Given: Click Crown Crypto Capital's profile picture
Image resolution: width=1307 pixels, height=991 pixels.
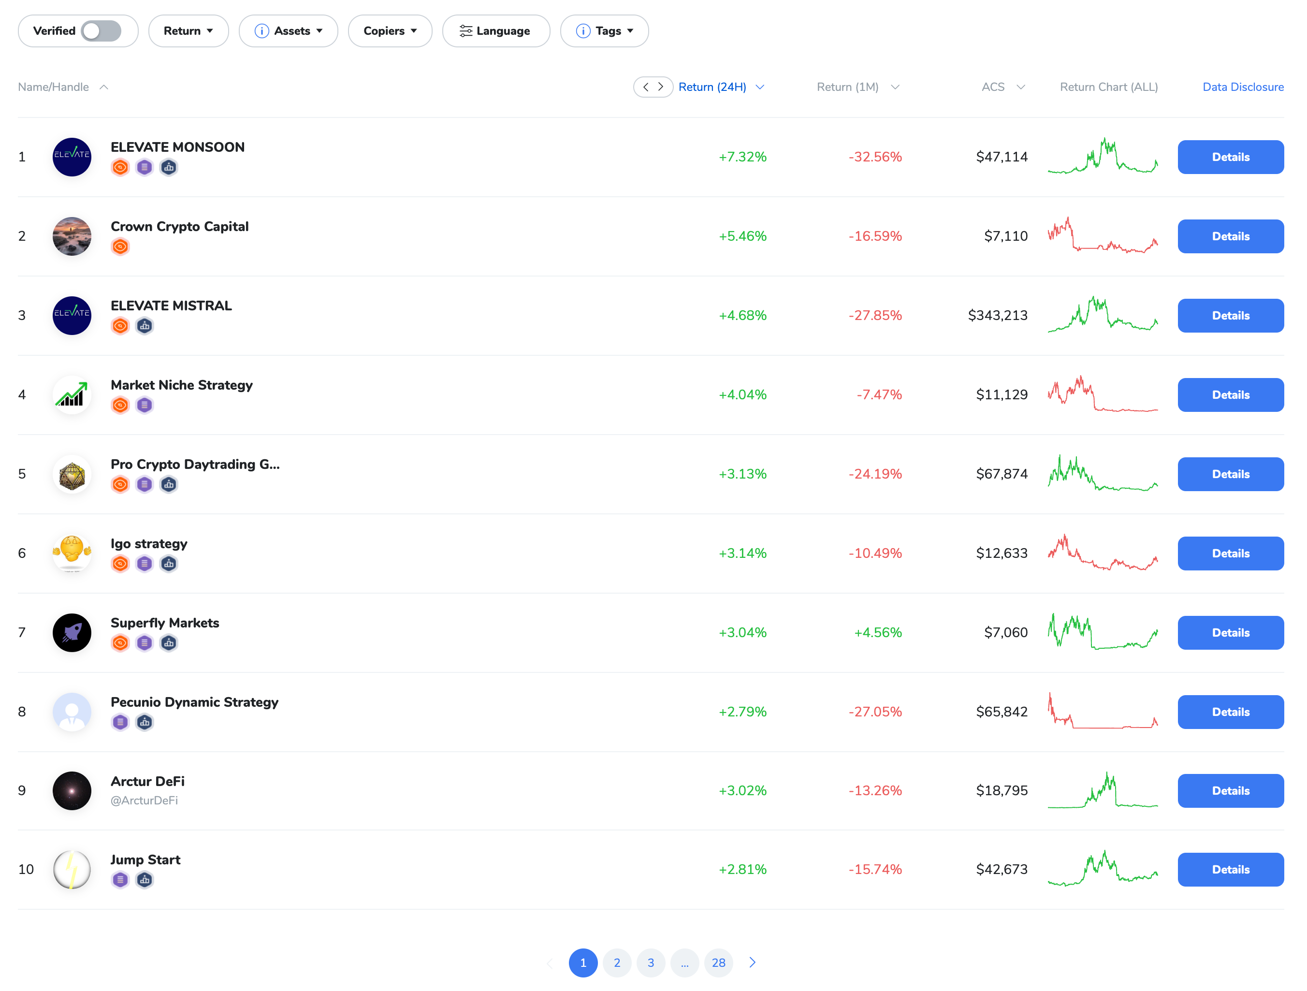Looking at the screenshot, I should pos(72,236).
